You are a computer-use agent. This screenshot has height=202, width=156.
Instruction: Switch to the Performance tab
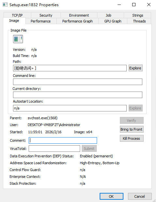coord(41,21)
